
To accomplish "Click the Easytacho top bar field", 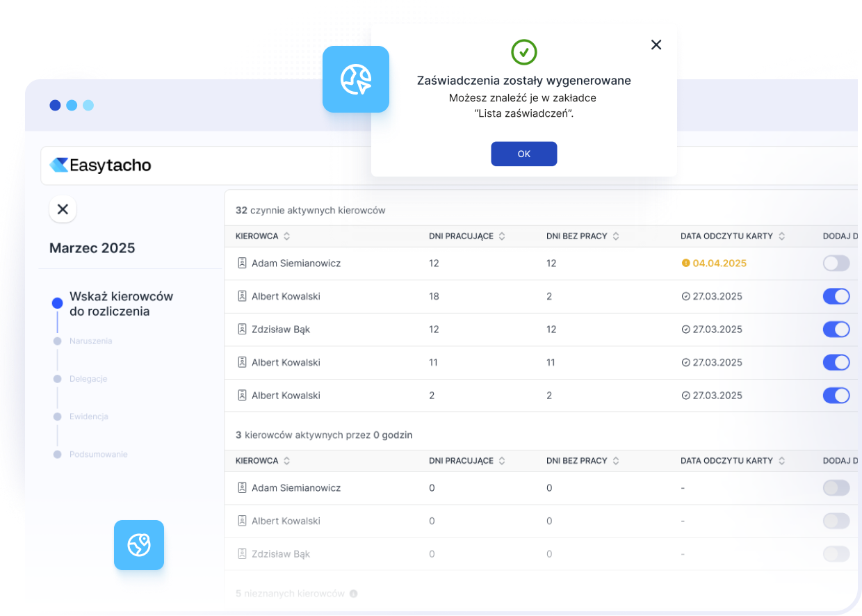I will 450,165.
